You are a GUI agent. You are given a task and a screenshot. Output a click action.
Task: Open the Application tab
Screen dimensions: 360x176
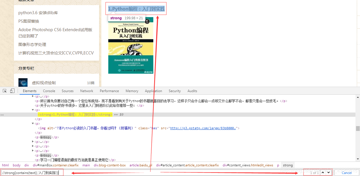(x=153, y=91)
